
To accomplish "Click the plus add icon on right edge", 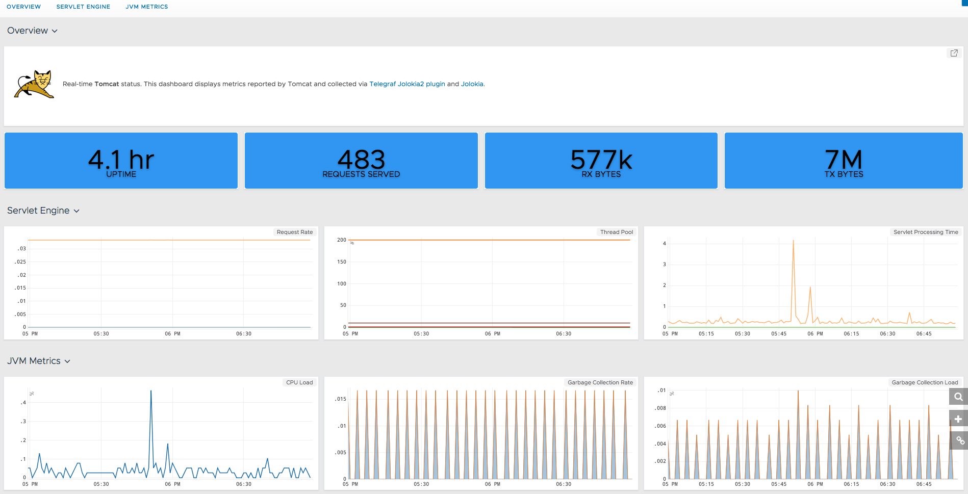I will click(x=958, y=419).
